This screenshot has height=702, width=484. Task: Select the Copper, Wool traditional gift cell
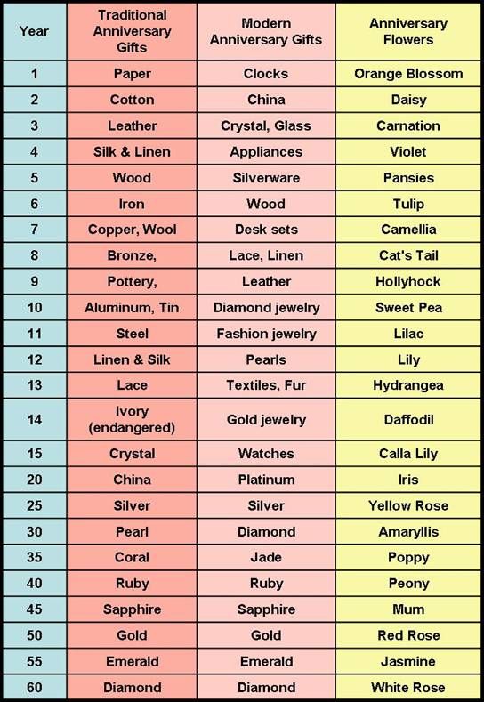(132, 230)
